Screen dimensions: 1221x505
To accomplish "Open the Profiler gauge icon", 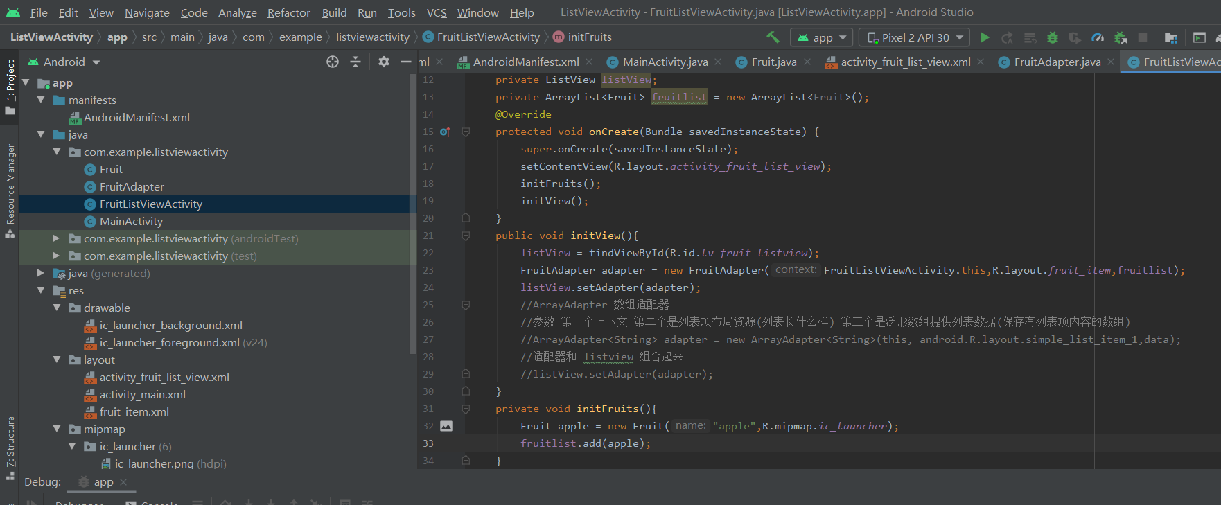I will coord(1098,37).
